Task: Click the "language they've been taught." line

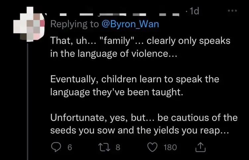Action: point(116,92)
